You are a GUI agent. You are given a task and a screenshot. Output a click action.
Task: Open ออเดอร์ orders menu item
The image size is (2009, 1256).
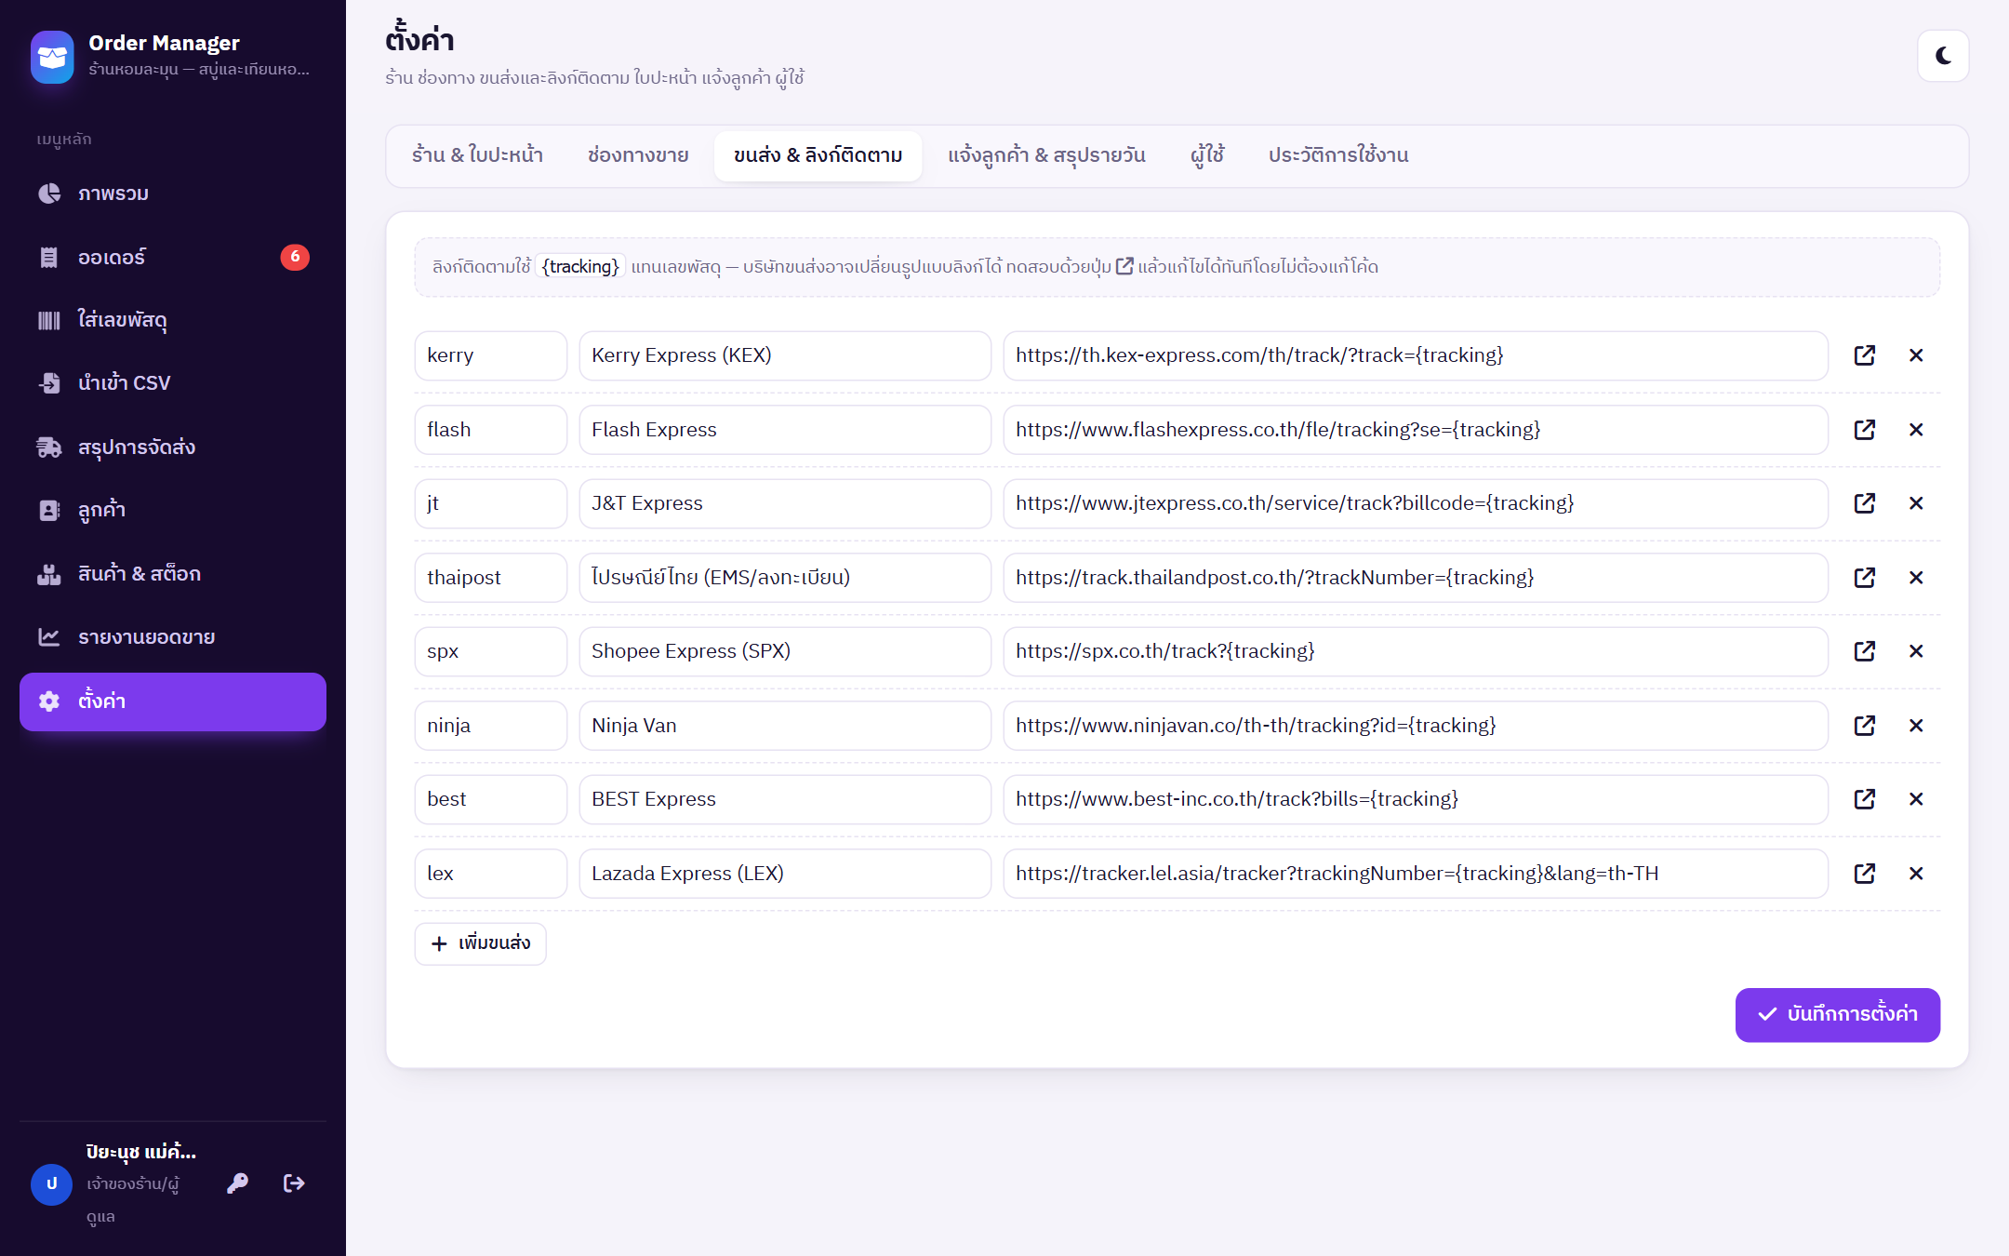coord(173,257)
